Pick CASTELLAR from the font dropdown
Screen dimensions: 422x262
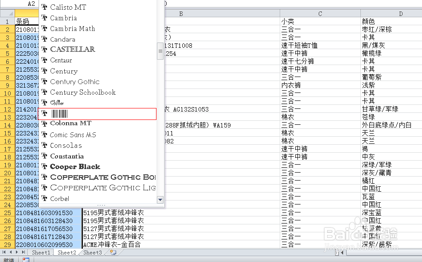coord(69,49)
